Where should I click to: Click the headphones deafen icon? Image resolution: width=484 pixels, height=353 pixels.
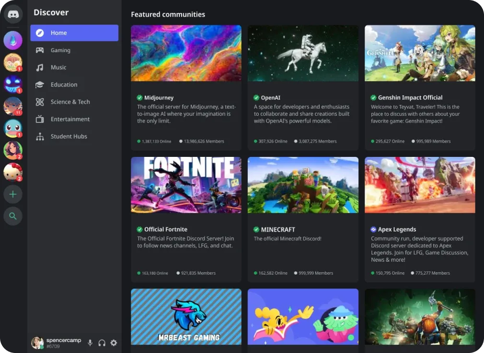102,343
